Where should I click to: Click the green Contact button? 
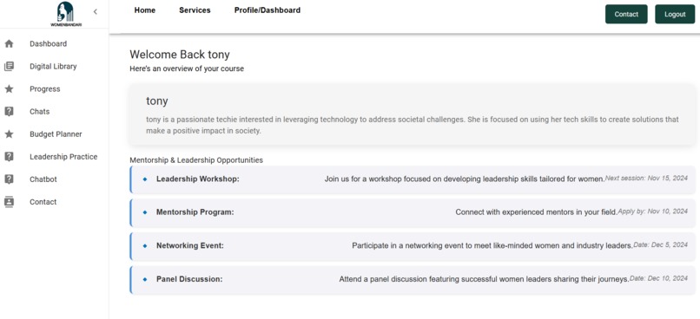(x=626, y=14)
